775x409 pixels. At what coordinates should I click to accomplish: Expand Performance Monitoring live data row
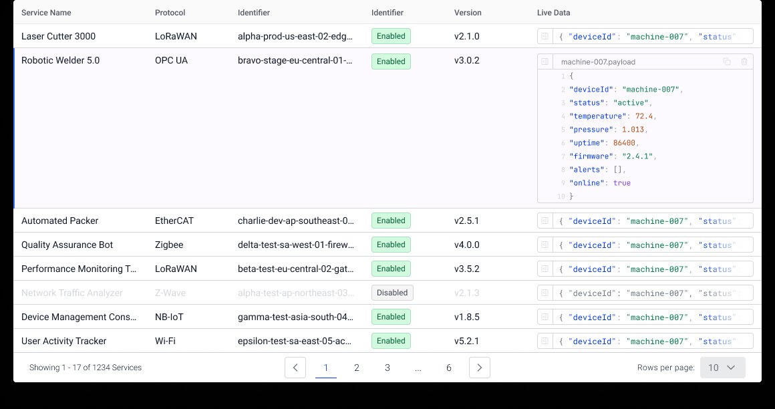(x=545, y=269)
